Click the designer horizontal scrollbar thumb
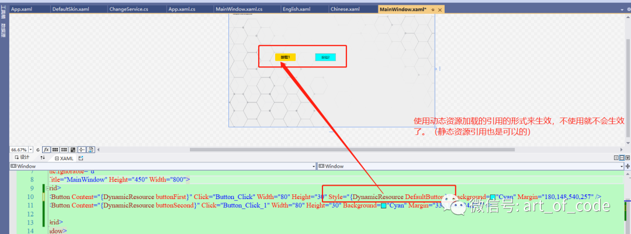 click(352, 150)
